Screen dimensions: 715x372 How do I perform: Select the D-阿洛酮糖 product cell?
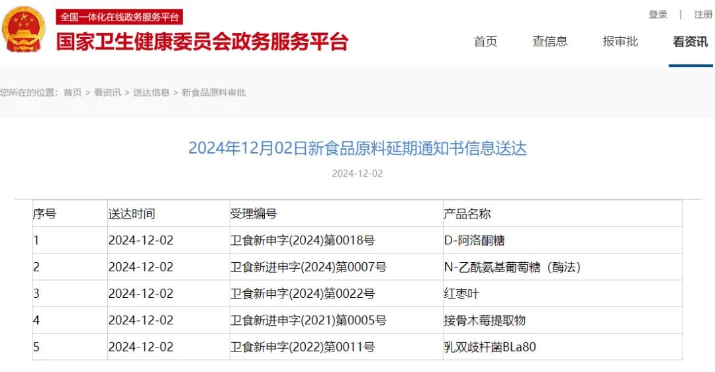(563, 240)
